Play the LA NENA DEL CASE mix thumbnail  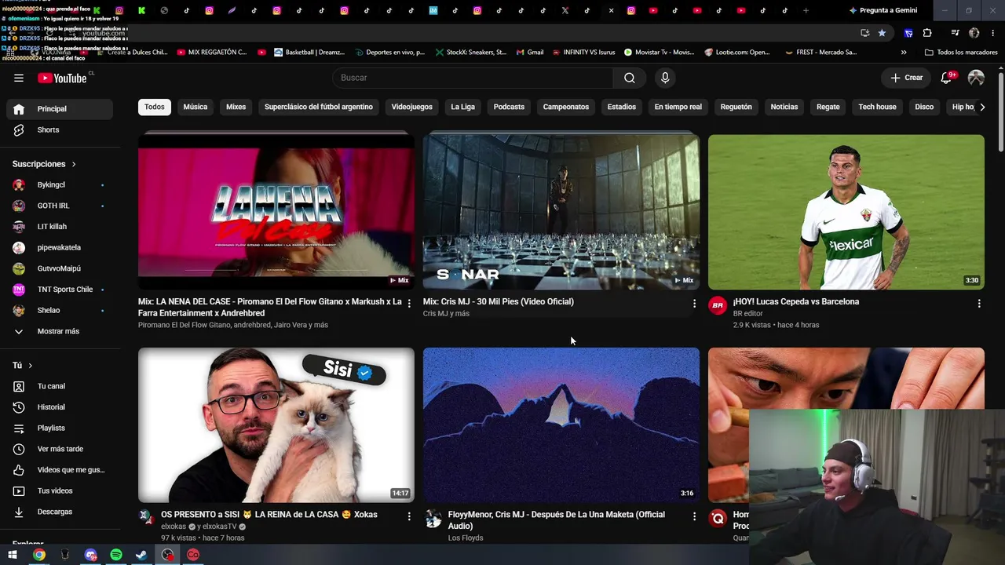[x=276, y=212]
